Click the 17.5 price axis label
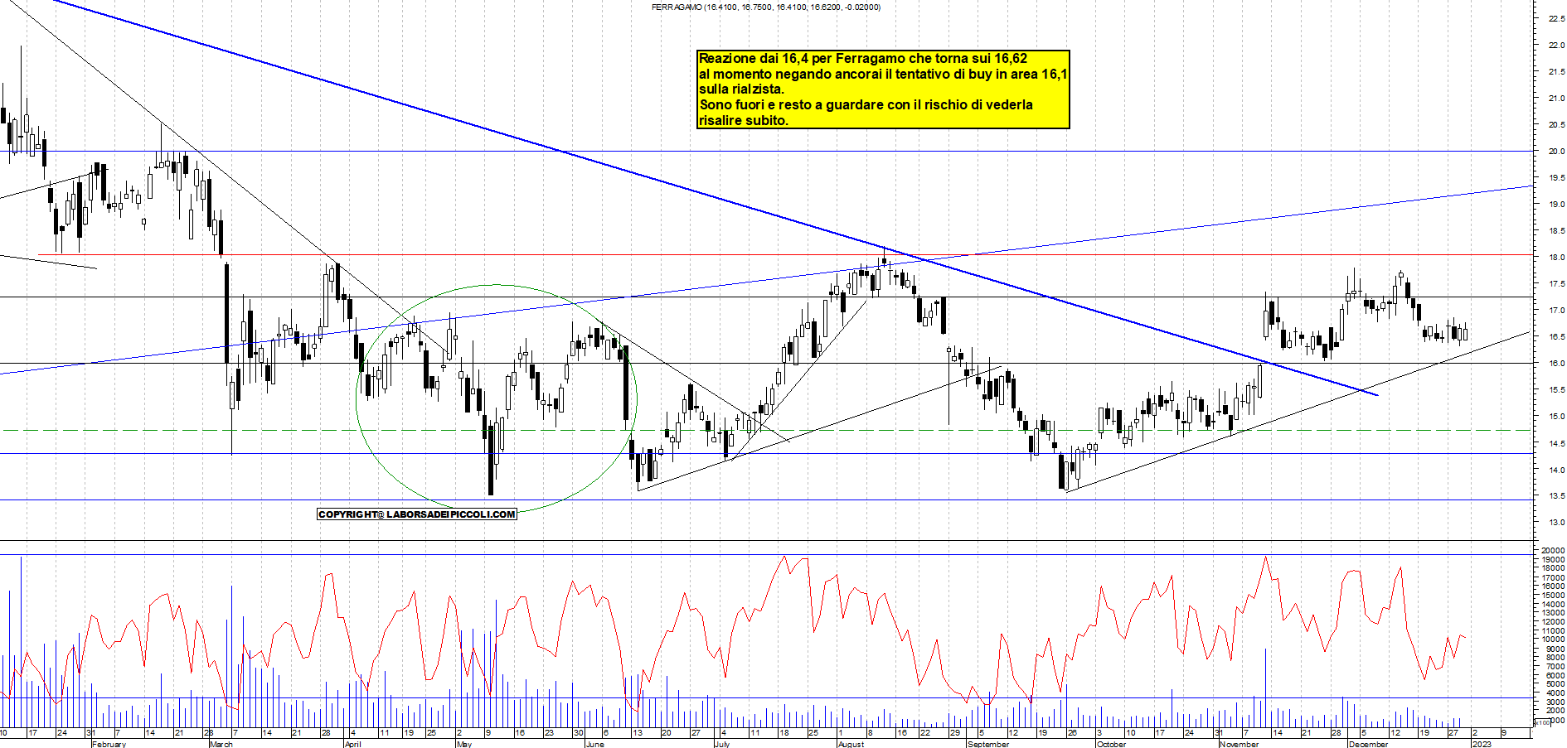1567x748 pixels. tap(1556, 284)
